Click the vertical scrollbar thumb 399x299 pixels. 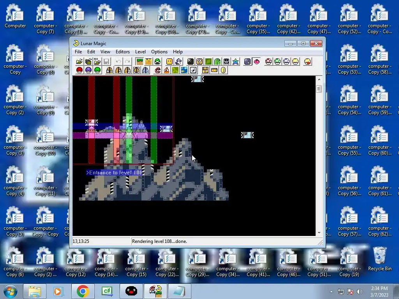(319, 89)
